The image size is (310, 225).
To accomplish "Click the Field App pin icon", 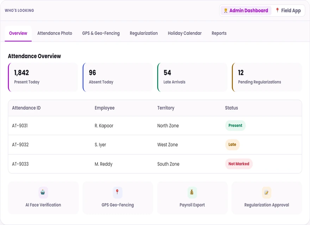I will click(x=277, y=10).
